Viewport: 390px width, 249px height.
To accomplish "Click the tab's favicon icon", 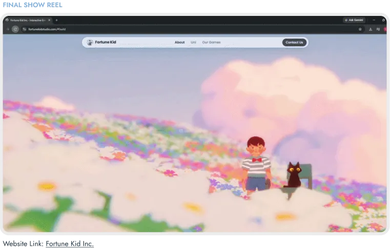I will click(x=7, y=20).
